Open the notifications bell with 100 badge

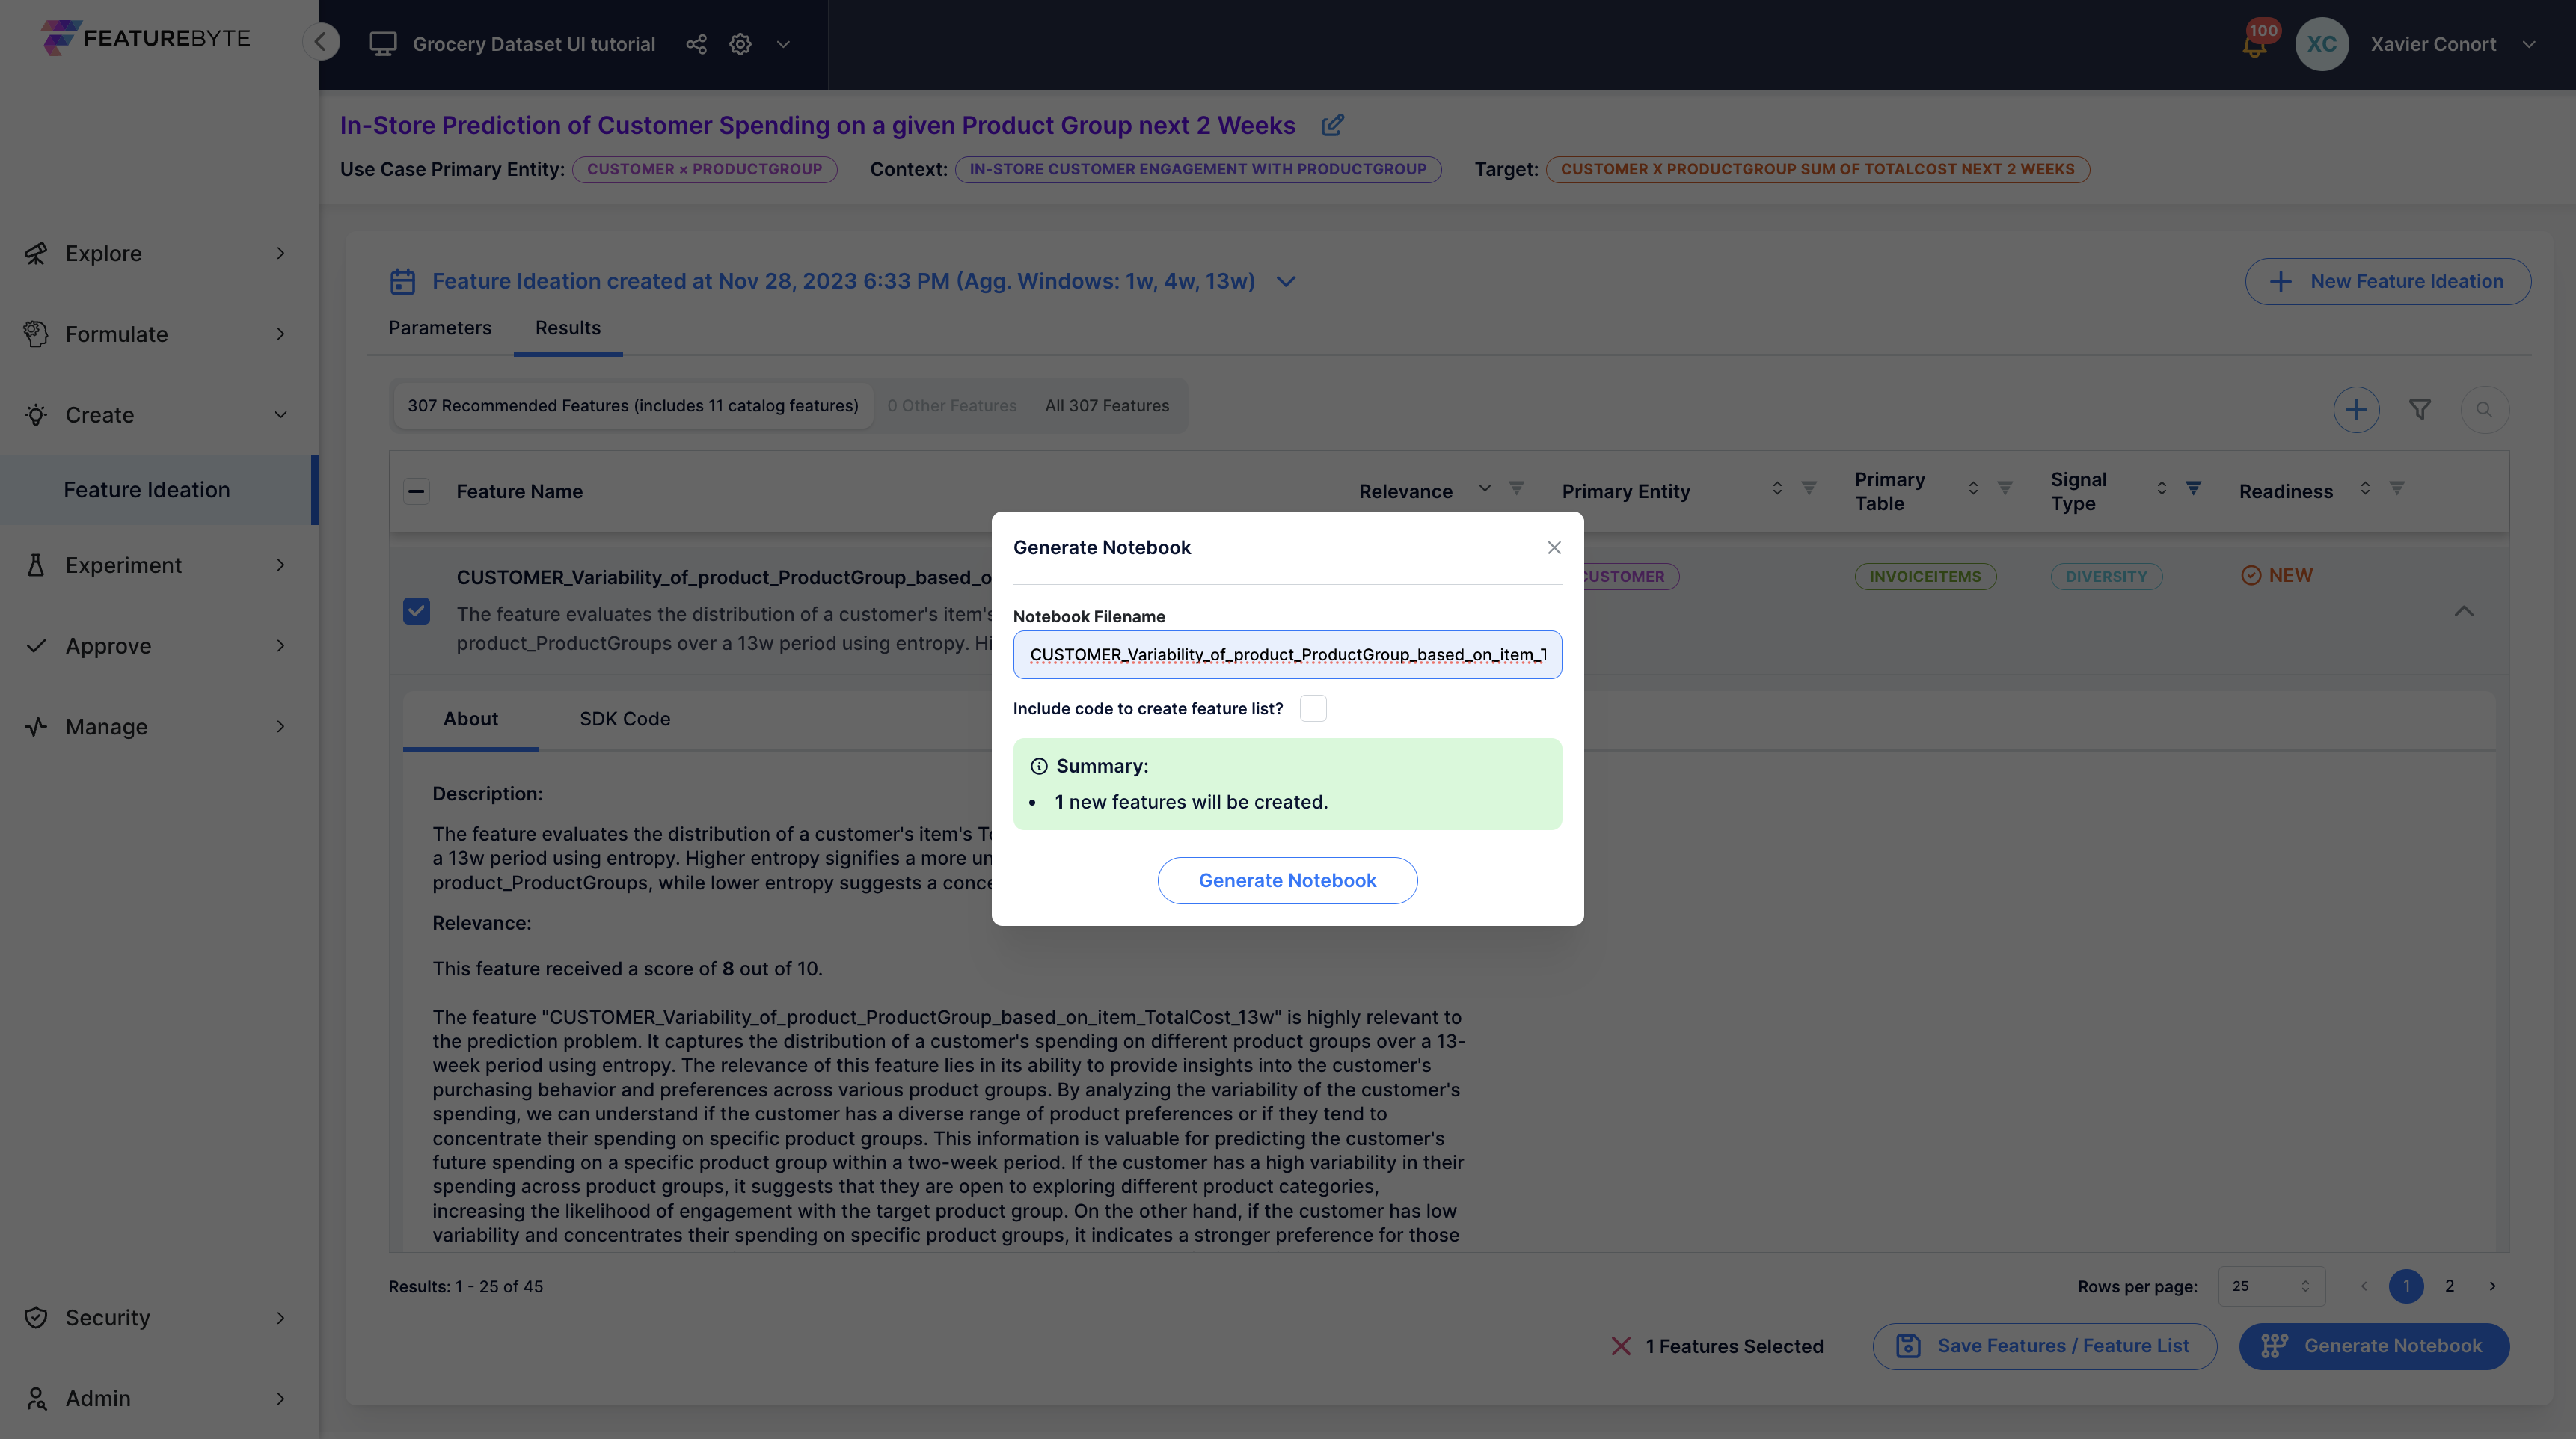click(2256, 42)
